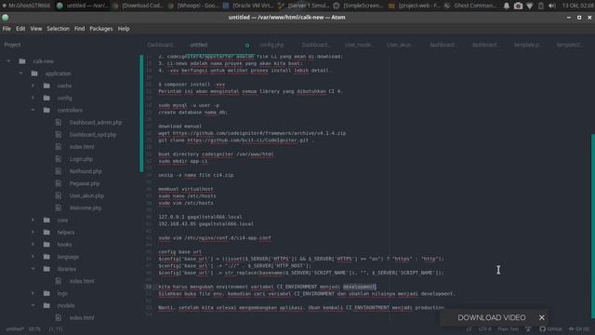The height and width of the screenshot is (335, 595).
Task: Open the Edit menu
Action: pos(20,29)
